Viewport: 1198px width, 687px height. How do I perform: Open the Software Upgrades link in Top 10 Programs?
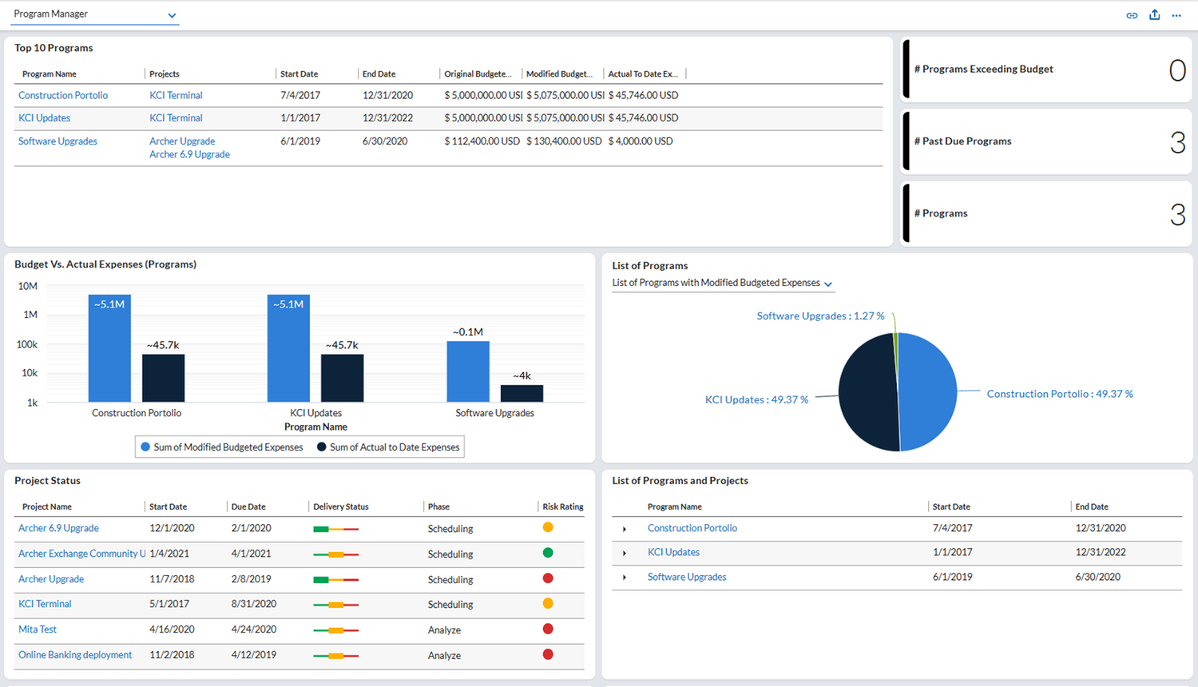coord(58,141)
